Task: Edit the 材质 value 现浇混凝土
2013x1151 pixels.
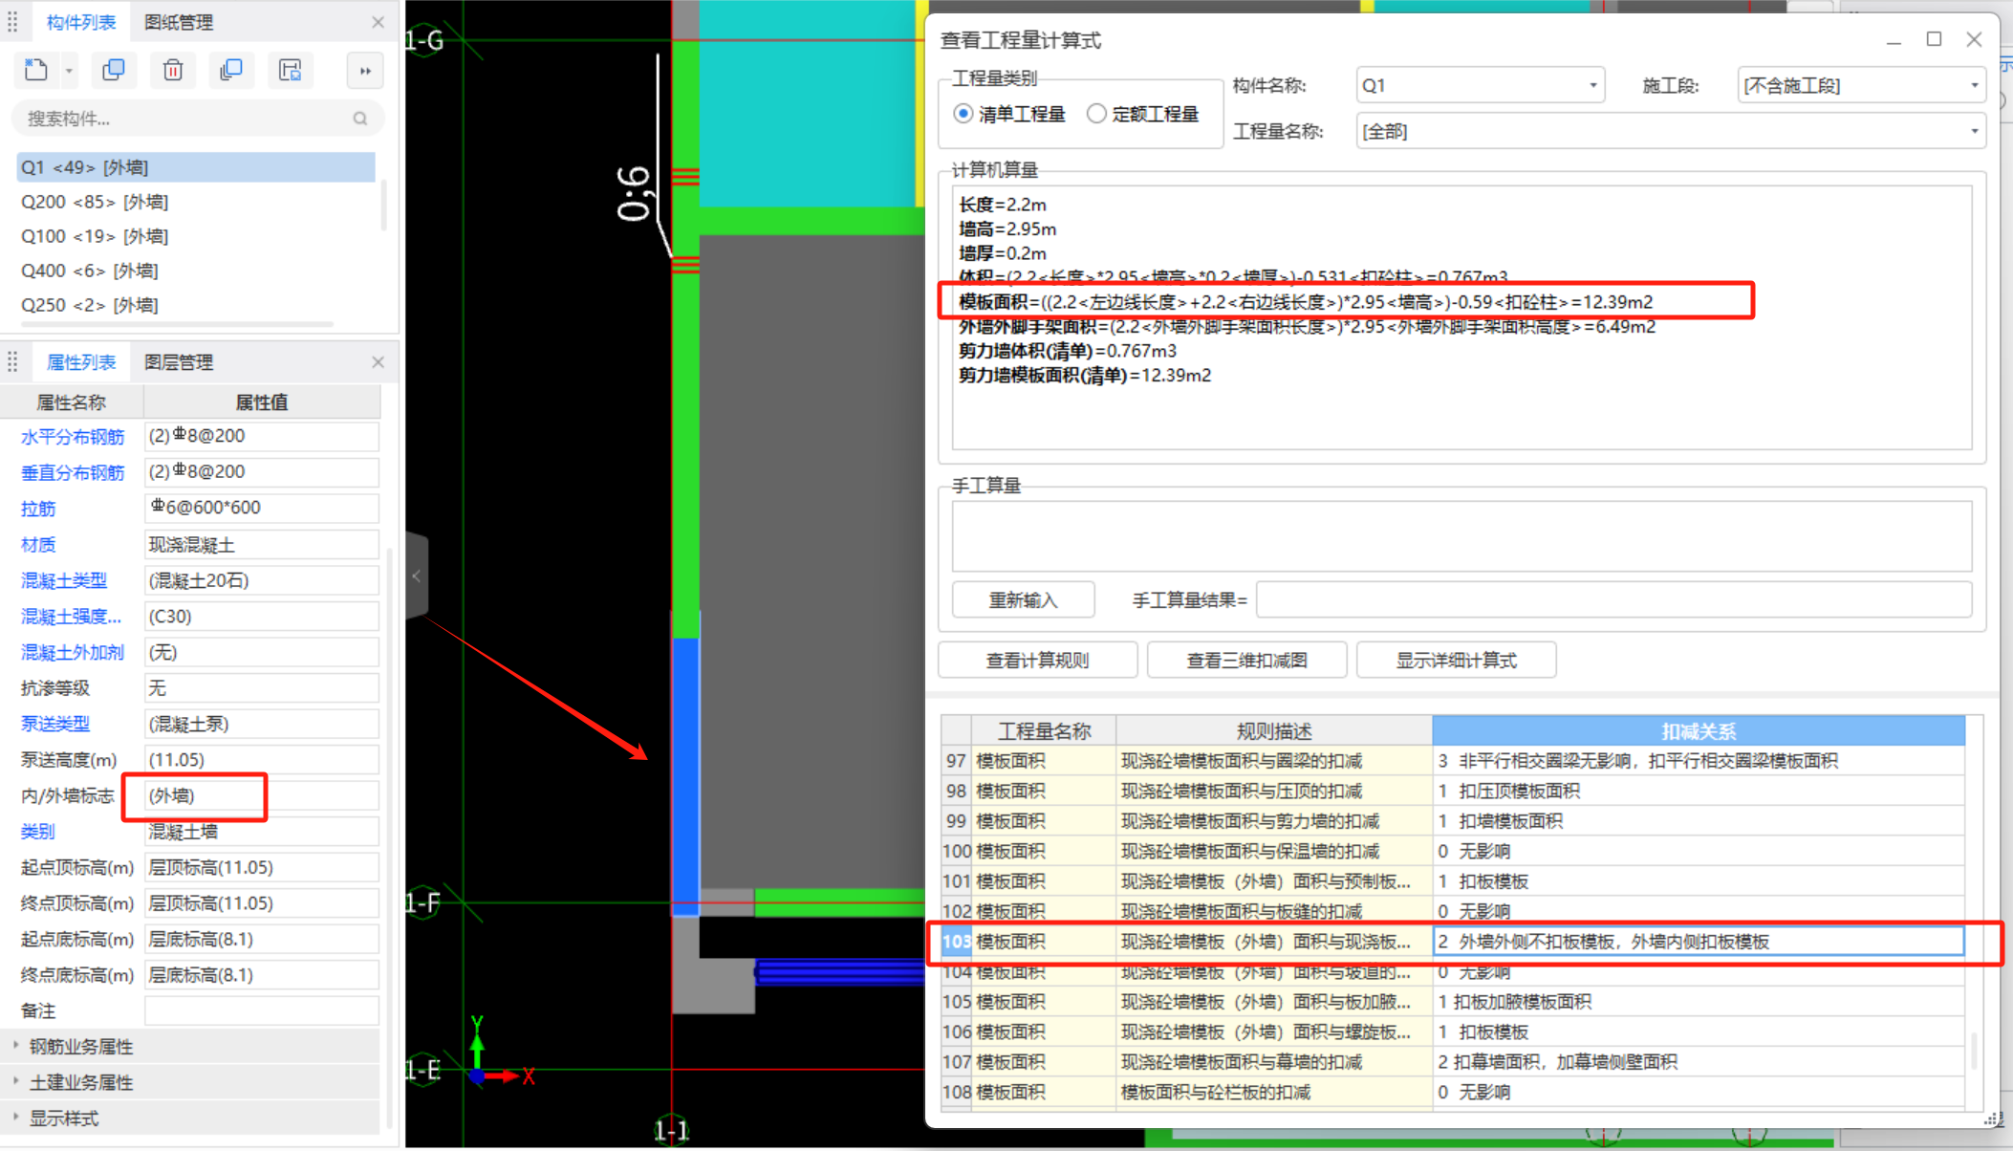Action: 261,545
